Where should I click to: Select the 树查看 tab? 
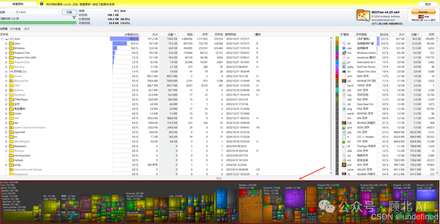click(4, 29)
